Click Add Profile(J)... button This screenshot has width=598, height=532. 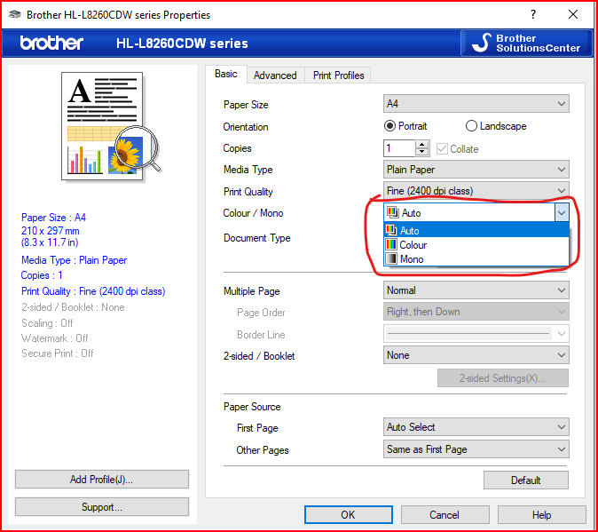click(x=102, y=480)
